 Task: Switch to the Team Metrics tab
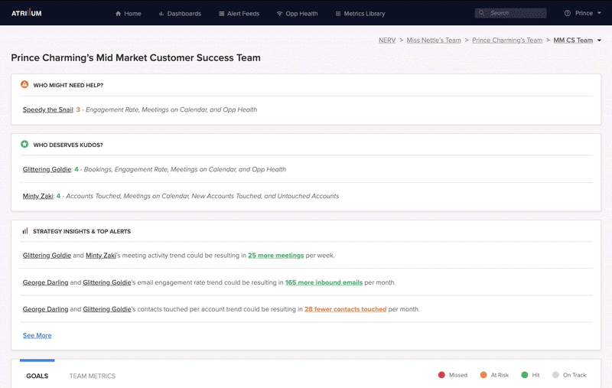93,376
